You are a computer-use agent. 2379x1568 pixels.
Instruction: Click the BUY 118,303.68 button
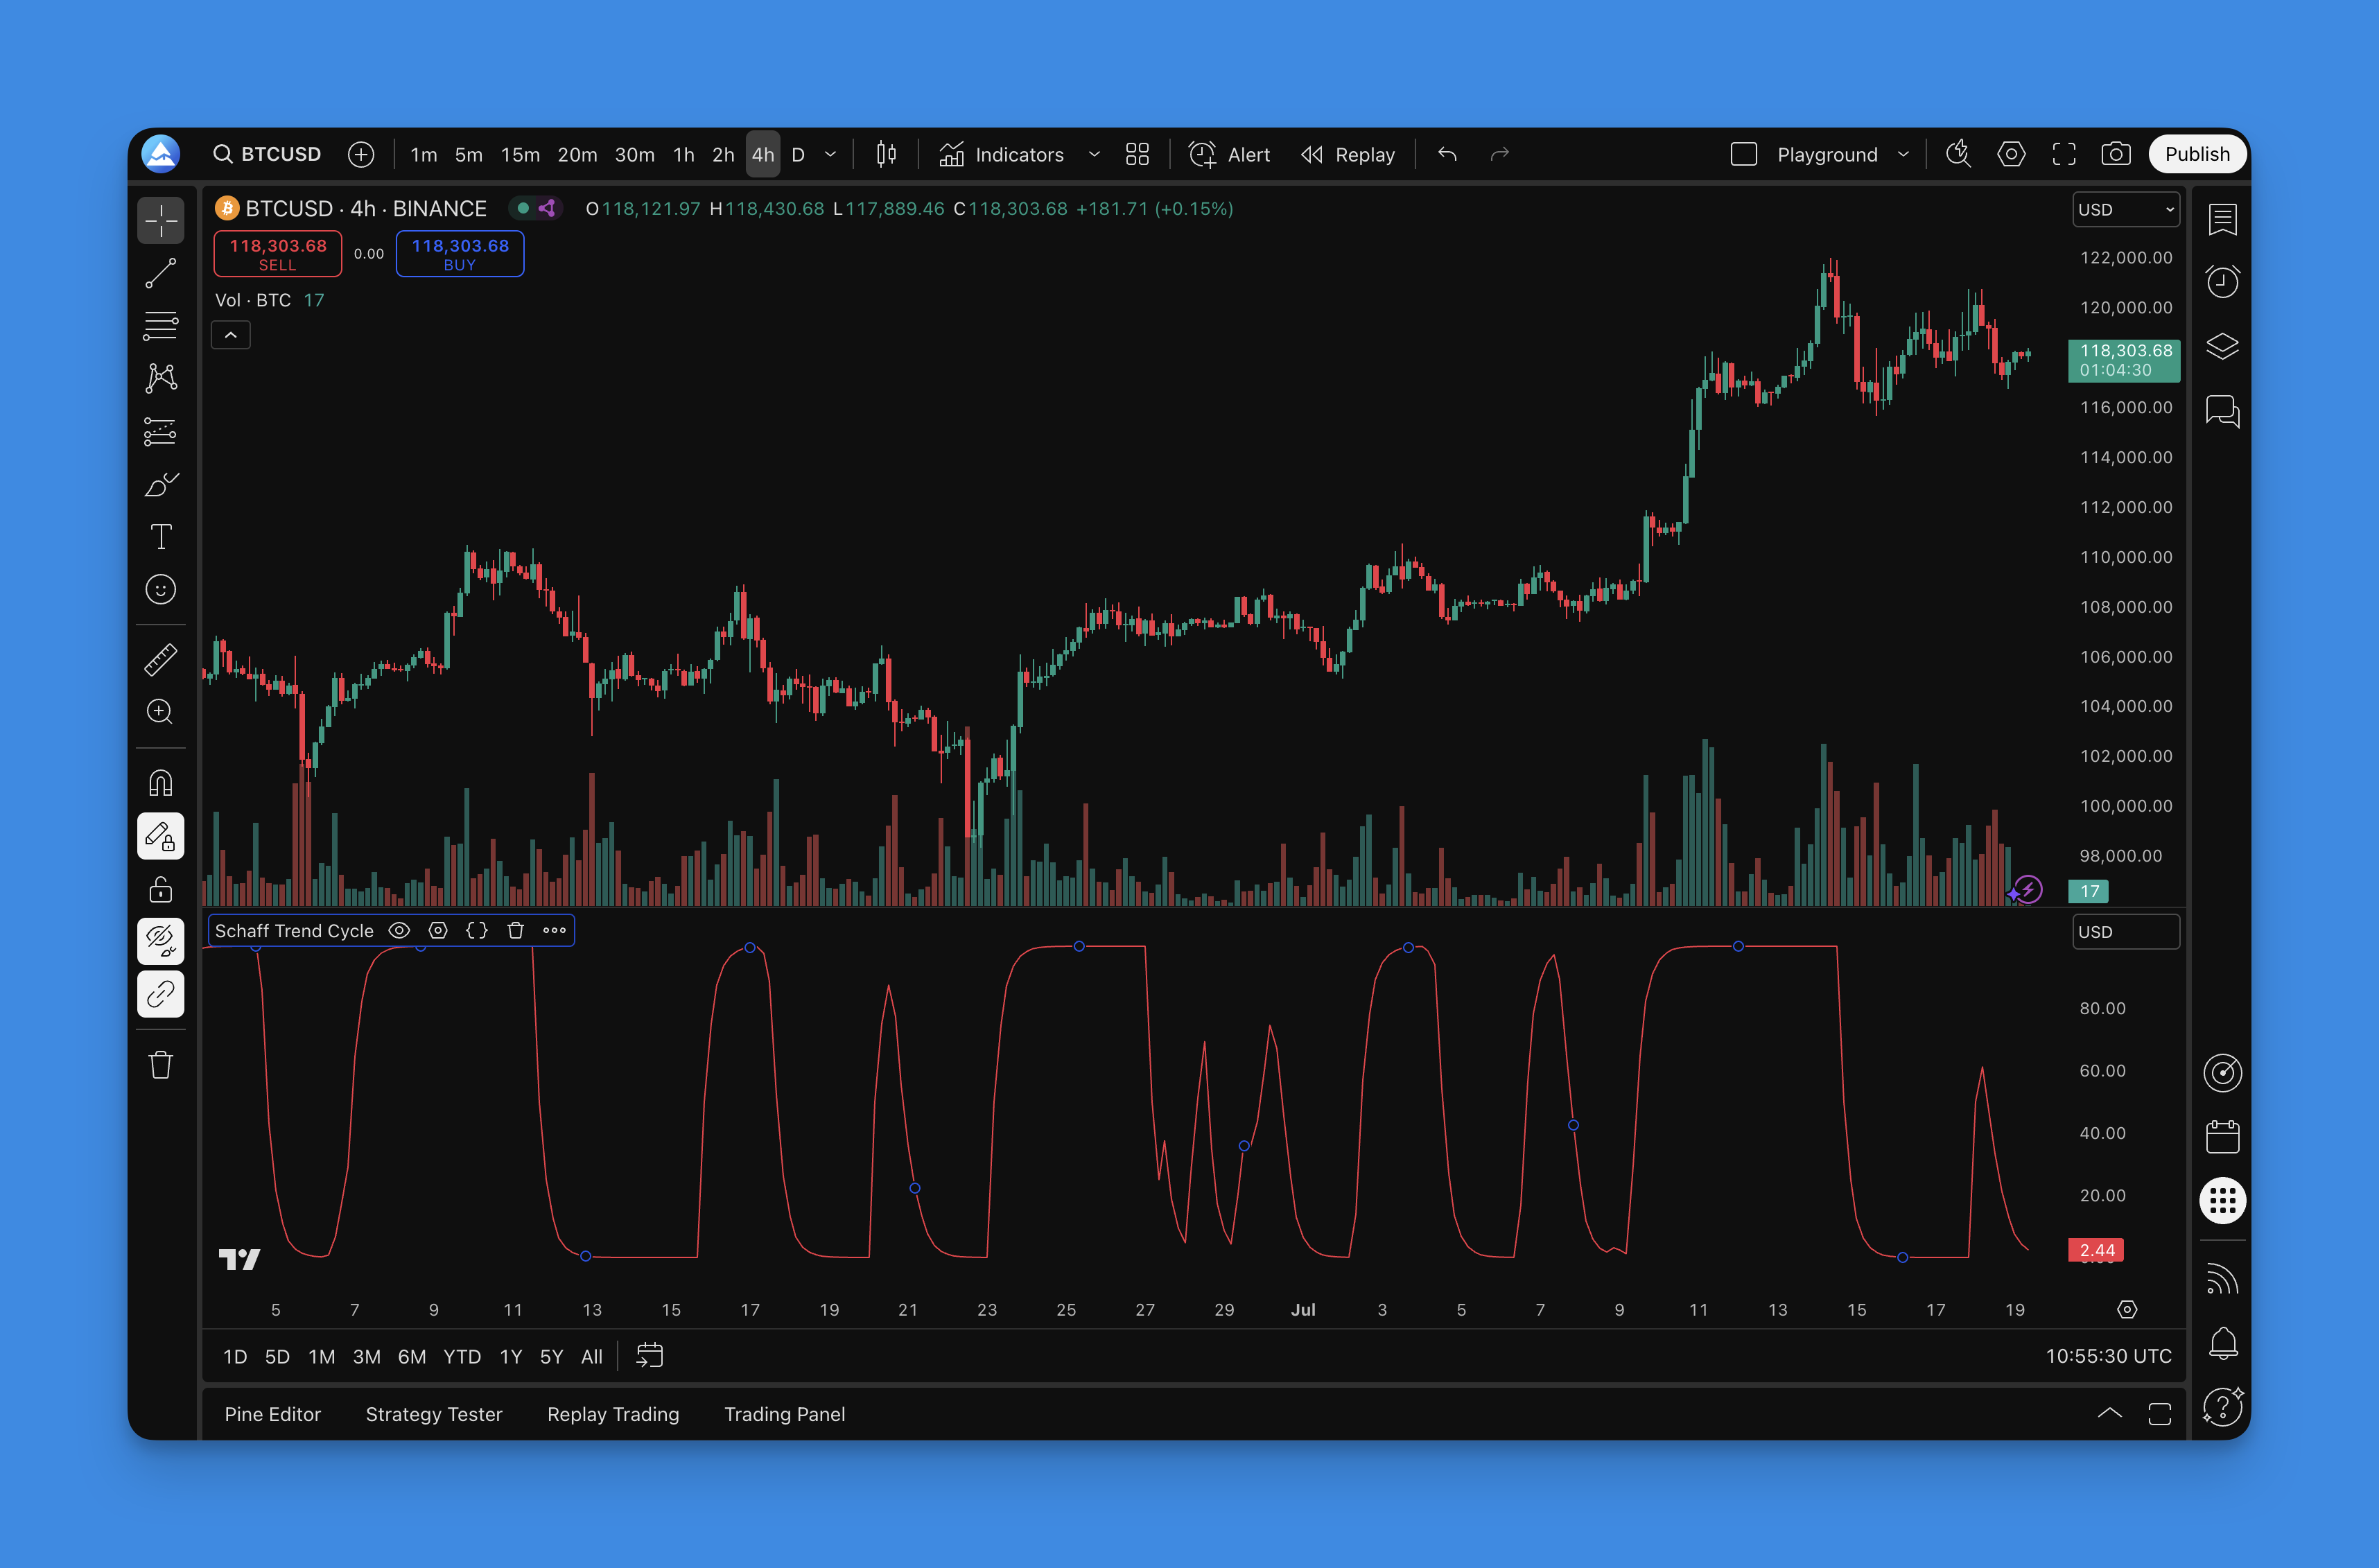460,254
